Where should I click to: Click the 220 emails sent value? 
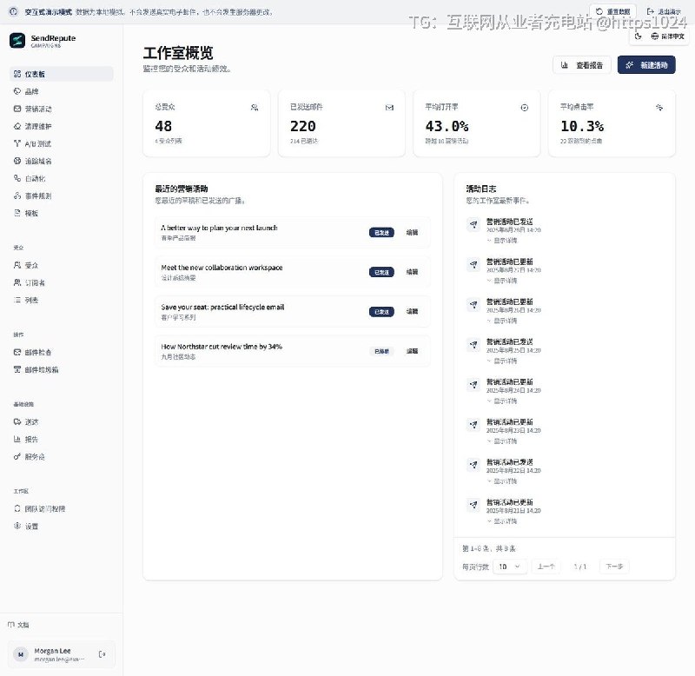click(x=302, y=126)
